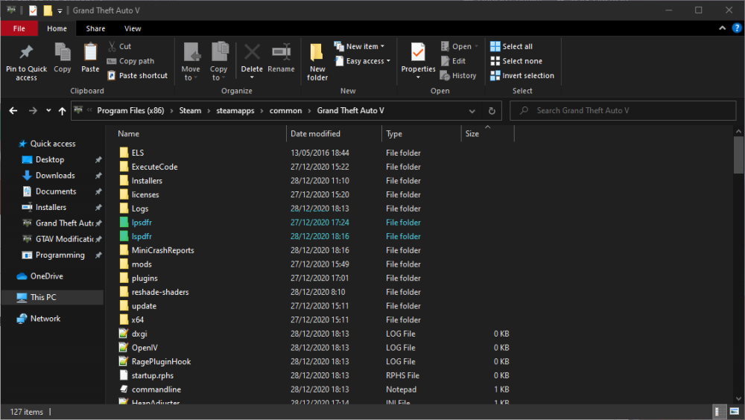Refresh the current folder view
745x420 pixels.
492,111
